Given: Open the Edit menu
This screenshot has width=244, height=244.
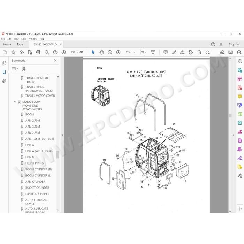Looking at the screenshot, I should pyautogui.click(x=9, y=39).
